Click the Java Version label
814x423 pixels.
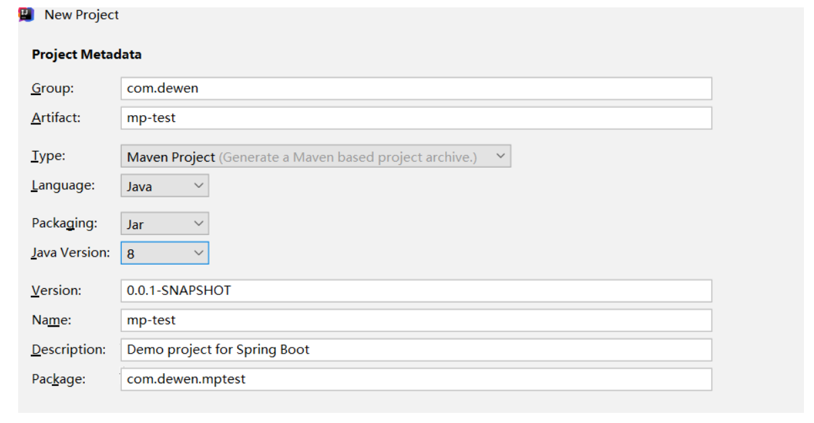tap(71, 253)
